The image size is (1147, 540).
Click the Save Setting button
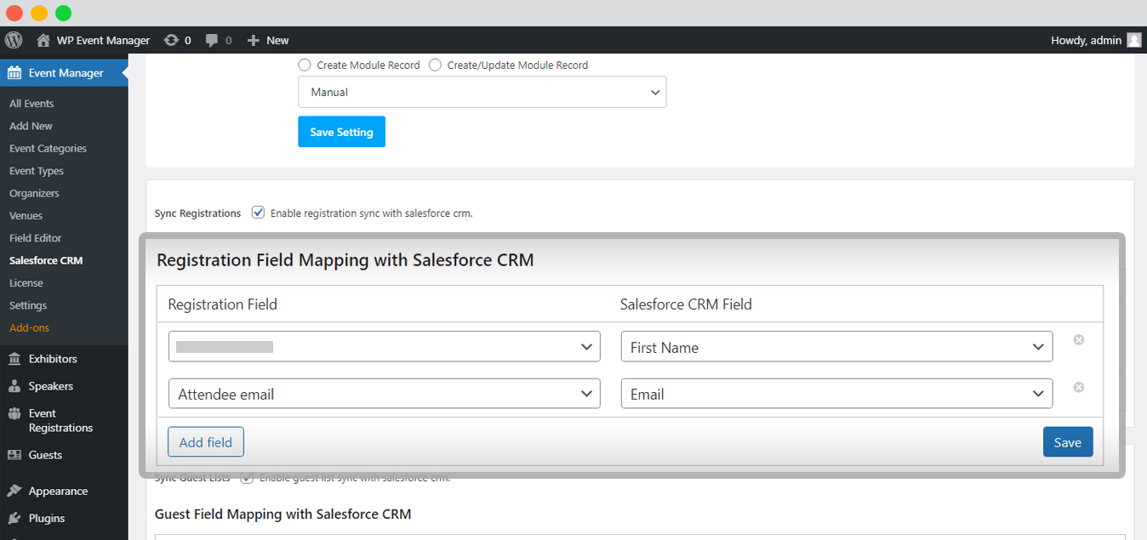coord(341,132)
